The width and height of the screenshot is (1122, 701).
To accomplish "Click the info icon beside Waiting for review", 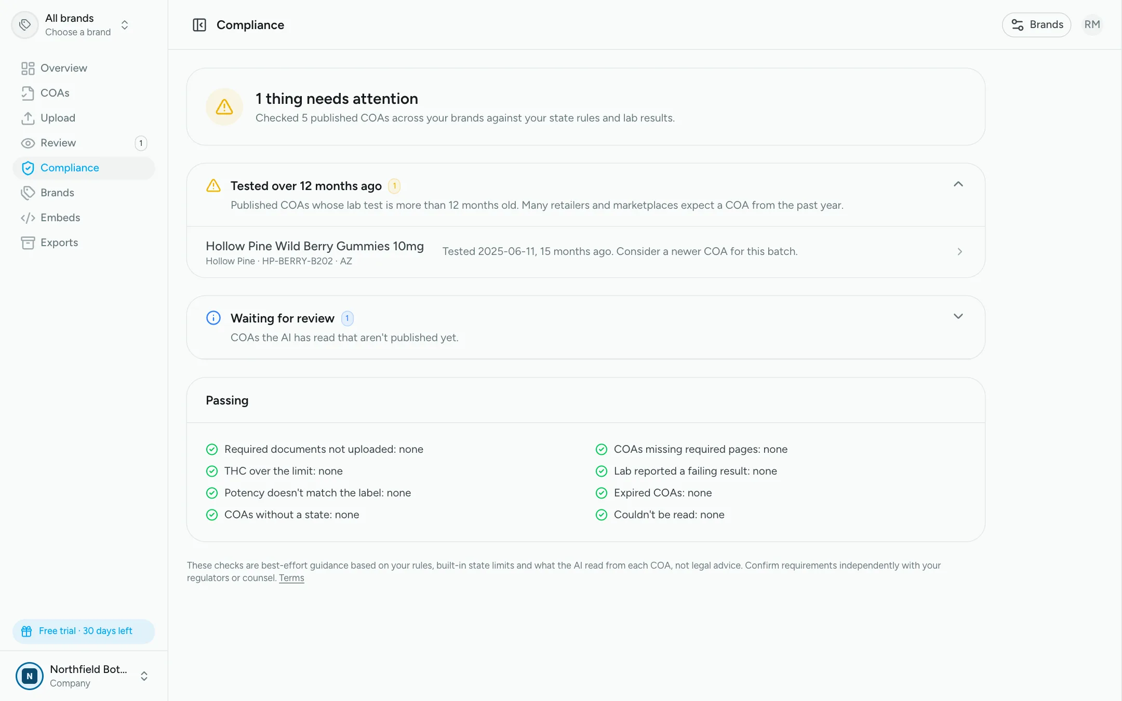I will pos(213,318).
